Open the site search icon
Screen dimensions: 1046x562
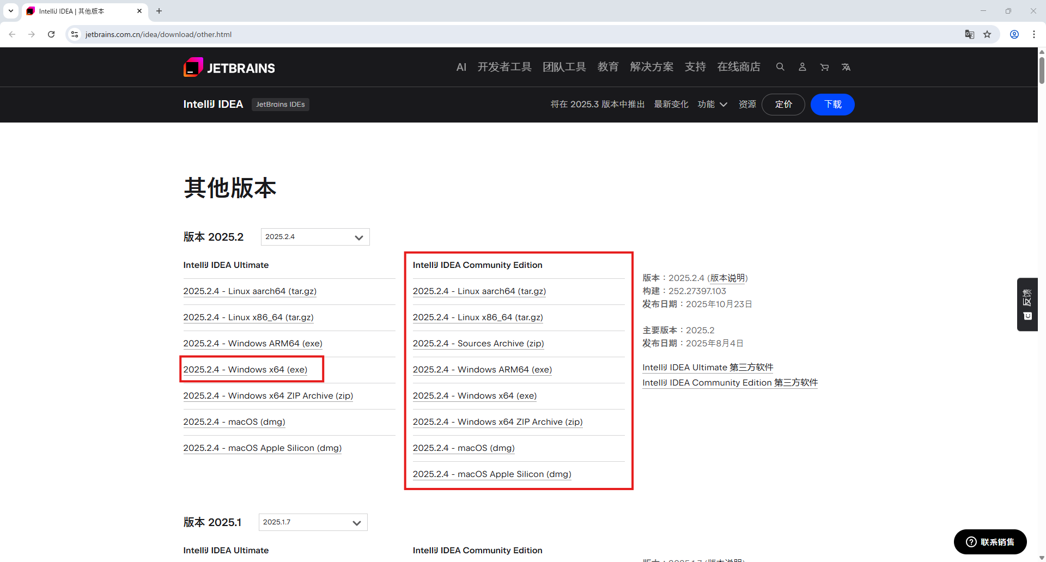(x=780, y=67)
